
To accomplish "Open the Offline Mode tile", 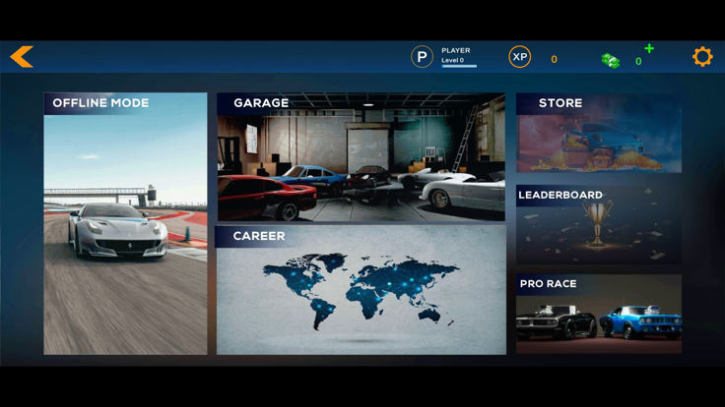I will 125,224.
